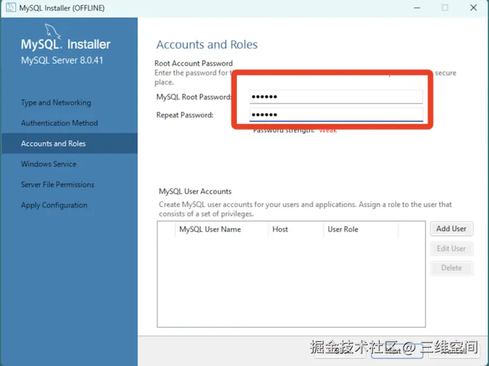Open the Windows Service step
489x366 pixels.
click(x=48, y=164)
